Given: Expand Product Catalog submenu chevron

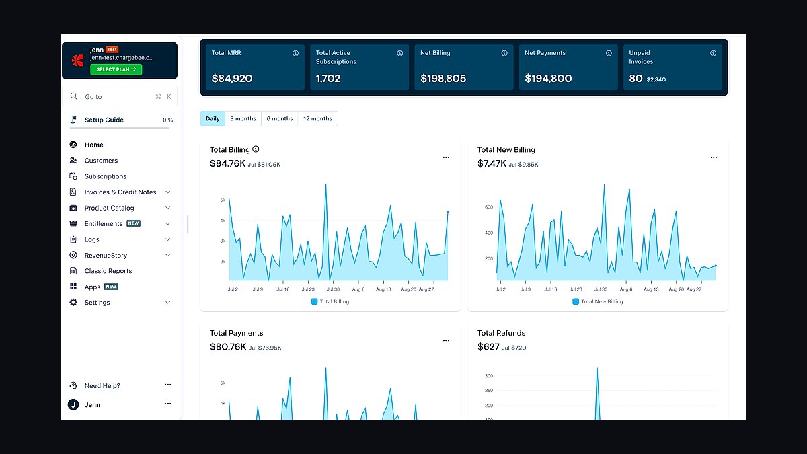Looking at the screenshot, I should [167, 208].
